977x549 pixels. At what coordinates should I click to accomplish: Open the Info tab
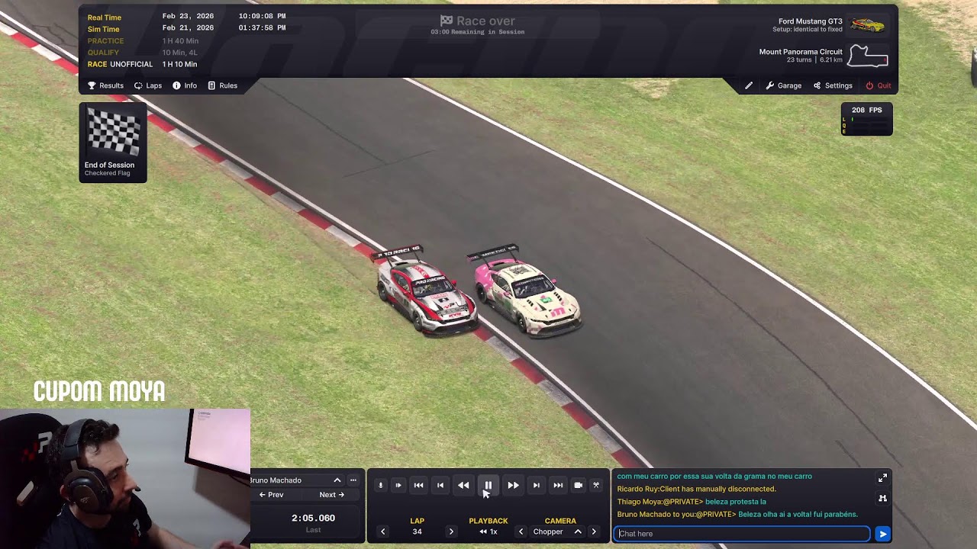click(x=185, y=85)
